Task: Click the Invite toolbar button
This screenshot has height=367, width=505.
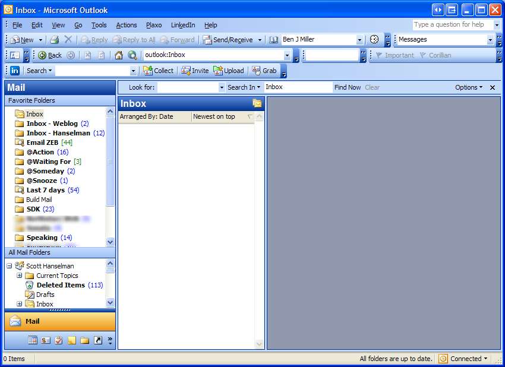Action: coord(195,71)
